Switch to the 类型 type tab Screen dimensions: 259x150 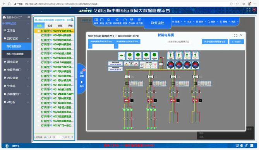60,26
